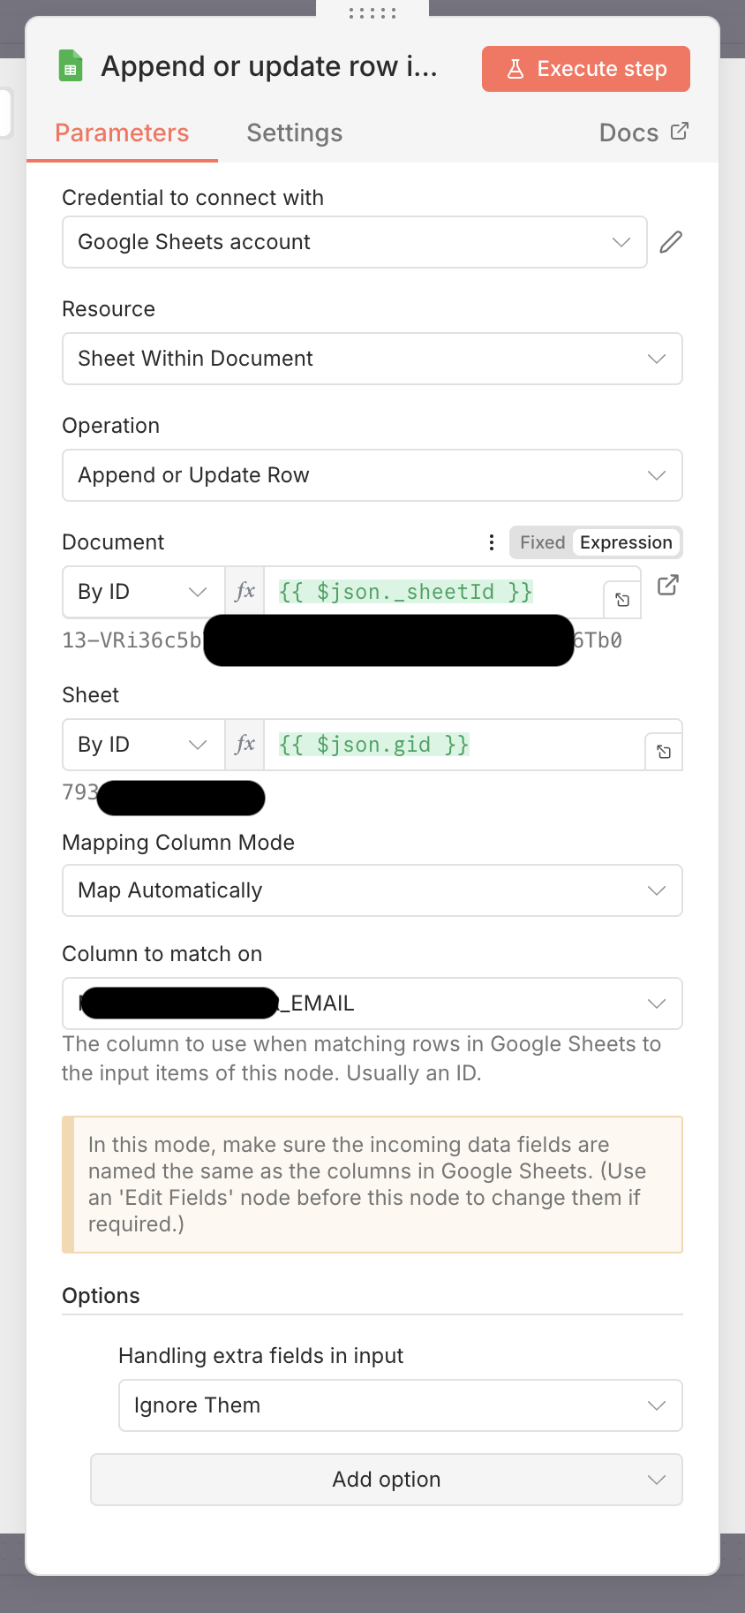Click the fx icon in Sheet field
Viewport: 745px width, 1613px height.
click(x=245, y=745)
